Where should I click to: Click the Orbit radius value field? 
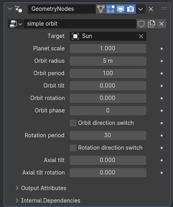pos(108,61)
